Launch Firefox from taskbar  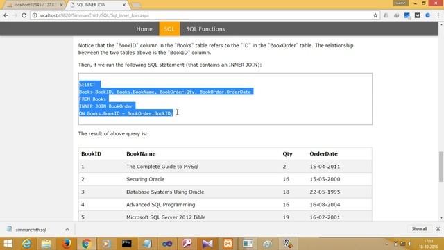point(67,244)
